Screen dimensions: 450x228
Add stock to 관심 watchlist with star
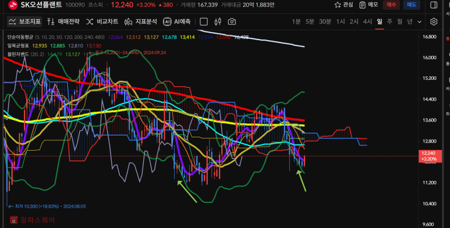tap(344, 5)
